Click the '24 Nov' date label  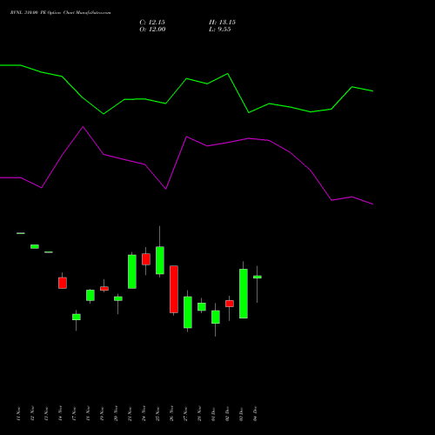click(x=144, y=413)
